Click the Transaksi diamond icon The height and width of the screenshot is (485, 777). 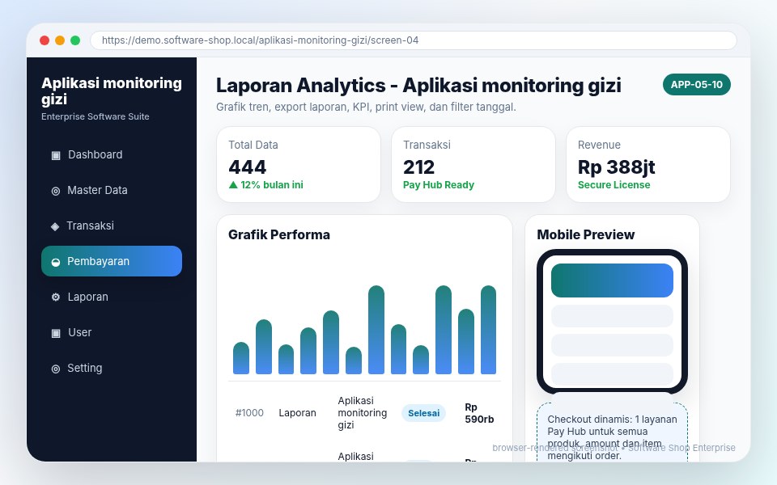coord(55,226)
